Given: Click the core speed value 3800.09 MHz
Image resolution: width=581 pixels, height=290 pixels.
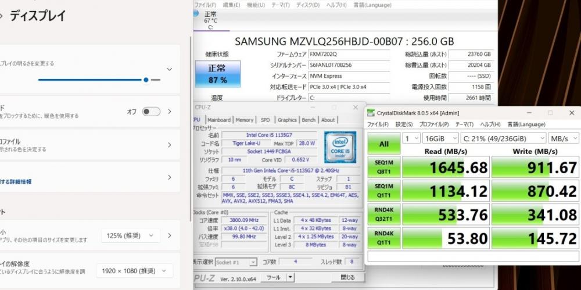Looking at the screenshot, I should [243, 220].
